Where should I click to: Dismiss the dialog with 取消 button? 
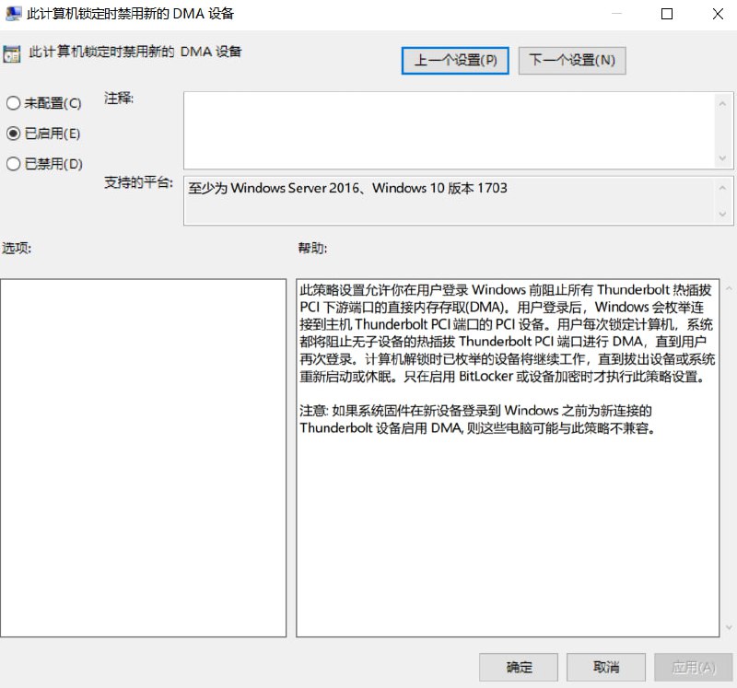[x=605, y=667]
